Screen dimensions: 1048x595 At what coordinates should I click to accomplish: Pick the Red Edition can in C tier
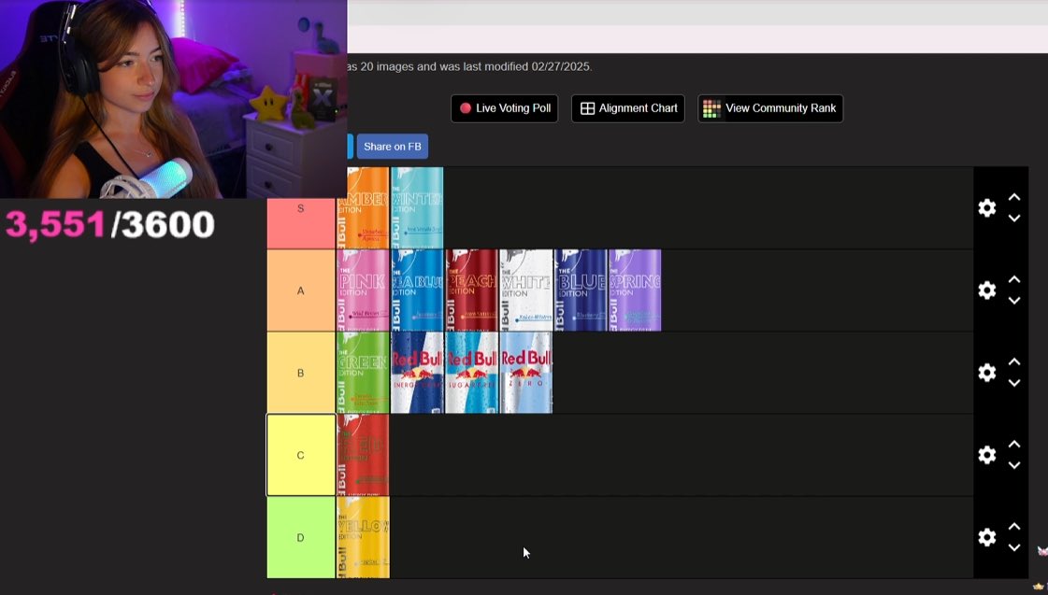click(x=363, y=455)
